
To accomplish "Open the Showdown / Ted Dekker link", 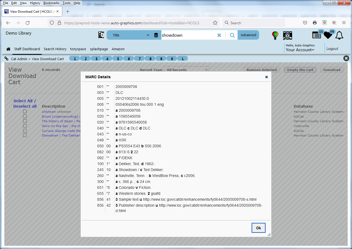I will (x=61, y=135).
